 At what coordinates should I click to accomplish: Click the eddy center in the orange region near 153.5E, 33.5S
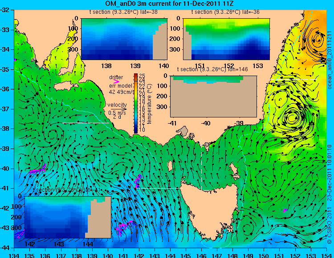click(x=318, y=39)
